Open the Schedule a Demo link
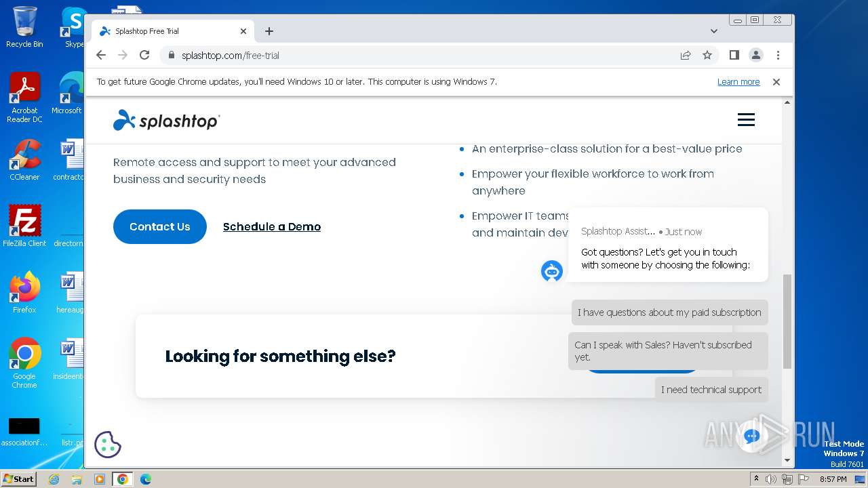This screenshot has width=868, height=488. pyautogui.click(x=272, y=226)
